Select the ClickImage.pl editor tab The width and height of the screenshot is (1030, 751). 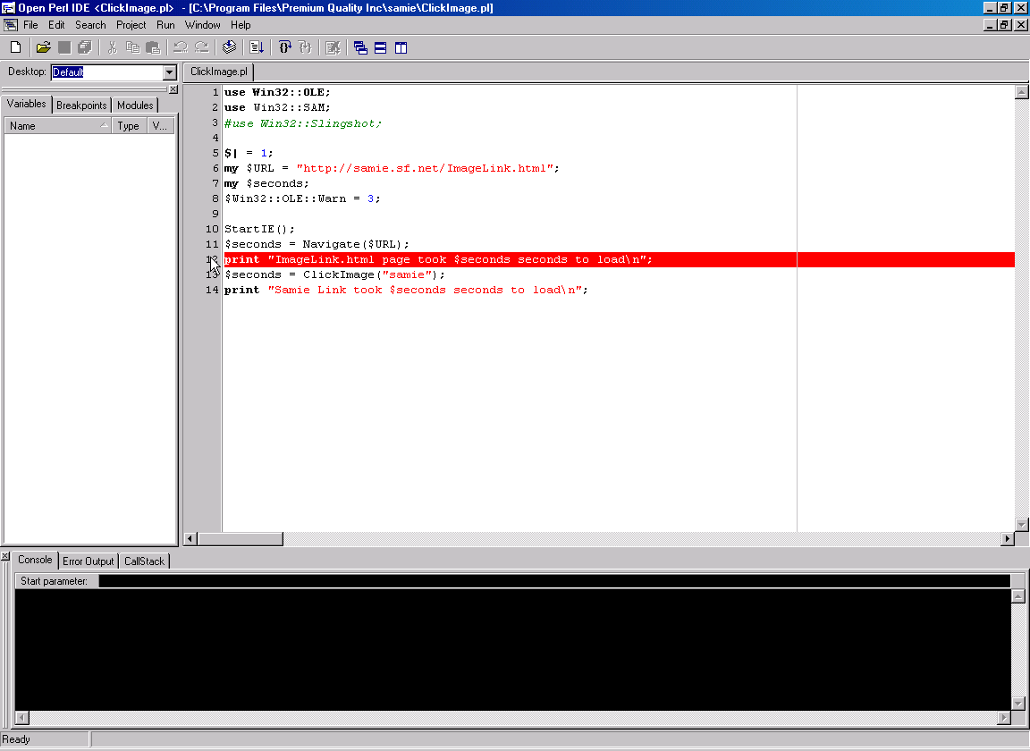point(218,72)
